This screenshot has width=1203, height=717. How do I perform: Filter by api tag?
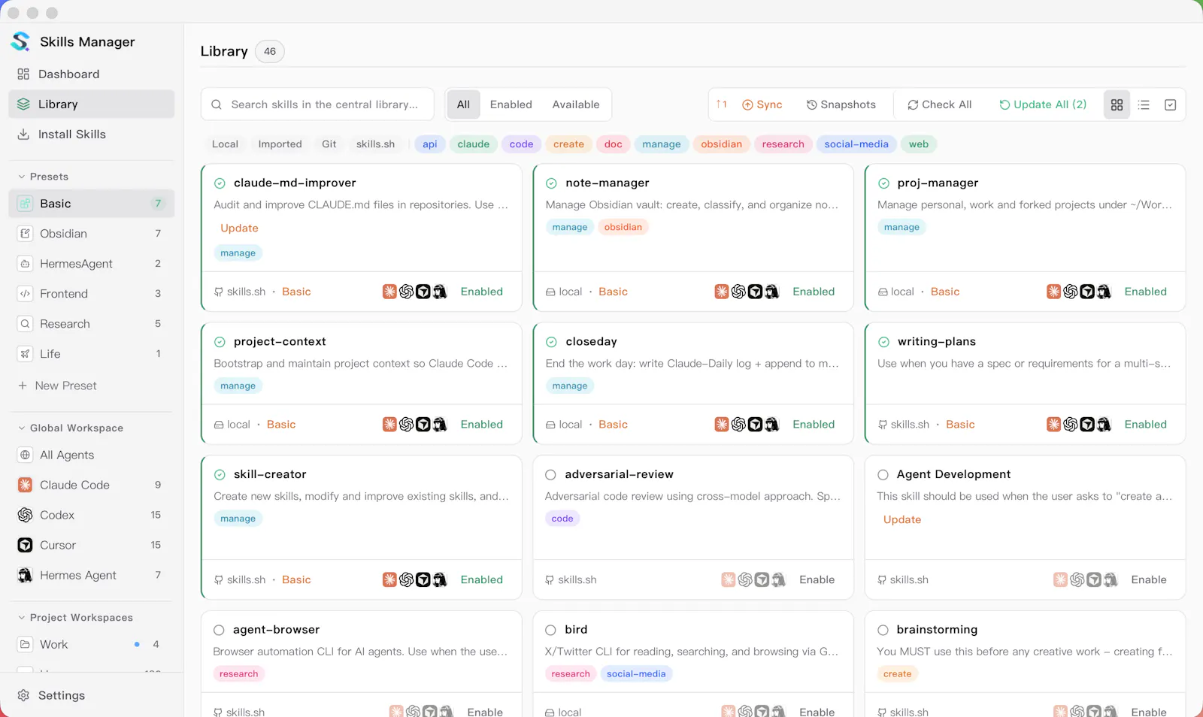(430, 144)
